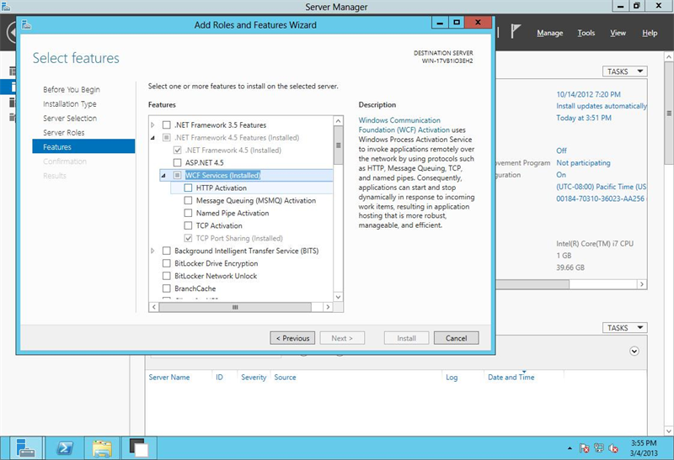Screen dimensions: 674x460
Task: Click the Server Manager notifications flag icon
Action: pyautogui.click(x=516, y=31)
